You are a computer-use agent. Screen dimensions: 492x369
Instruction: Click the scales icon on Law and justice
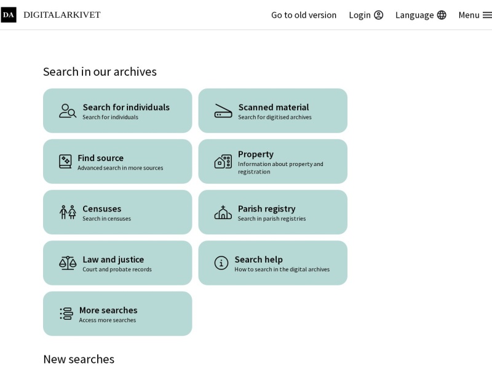[x=68, y=263]
